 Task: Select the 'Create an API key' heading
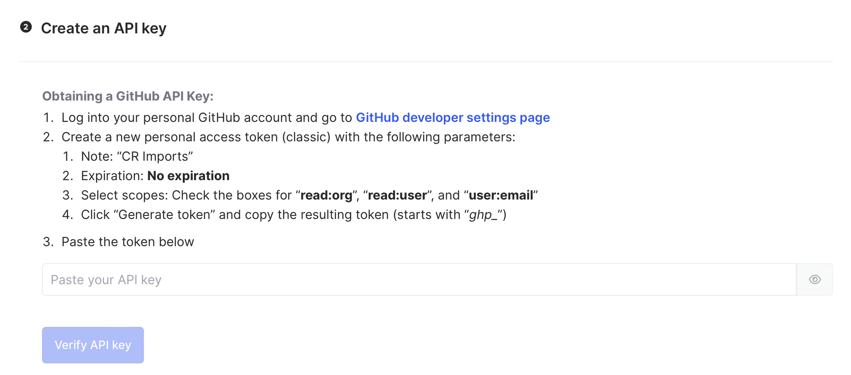[x=103, y=28]
